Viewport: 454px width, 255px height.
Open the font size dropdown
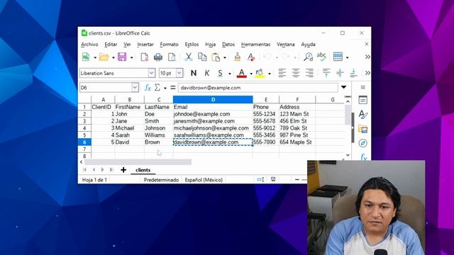point(179,73)
